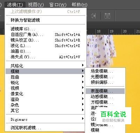140x133 pixels.
Task: Open the 窗口(W) menu
Action: [x=58, y=5]
